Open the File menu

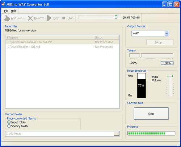(6, 11)
